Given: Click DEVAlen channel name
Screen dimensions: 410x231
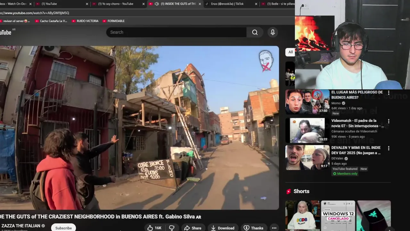Looking at the screenshot, I should pyautogui.click(x=338, y=158).
